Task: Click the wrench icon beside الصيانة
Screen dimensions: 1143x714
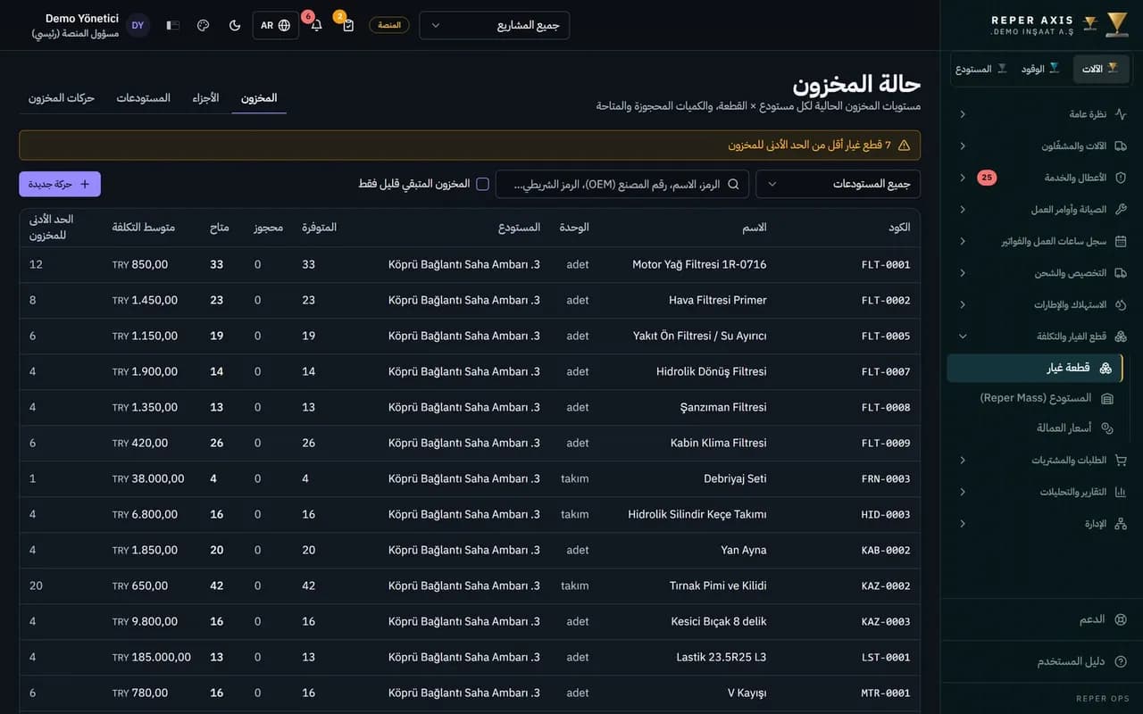Action: click(x=1121, y=209)
